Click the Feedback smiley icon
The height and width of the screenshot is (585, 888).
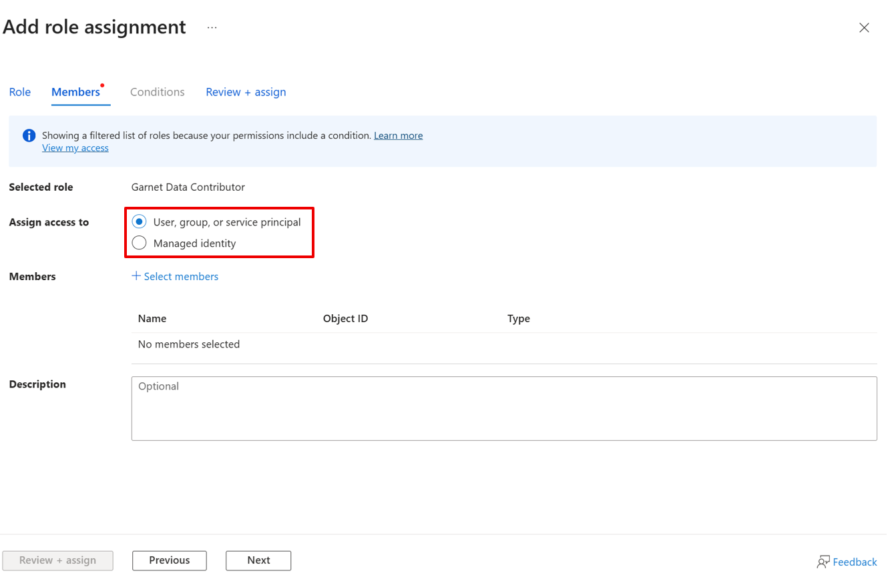coord(823,562)
